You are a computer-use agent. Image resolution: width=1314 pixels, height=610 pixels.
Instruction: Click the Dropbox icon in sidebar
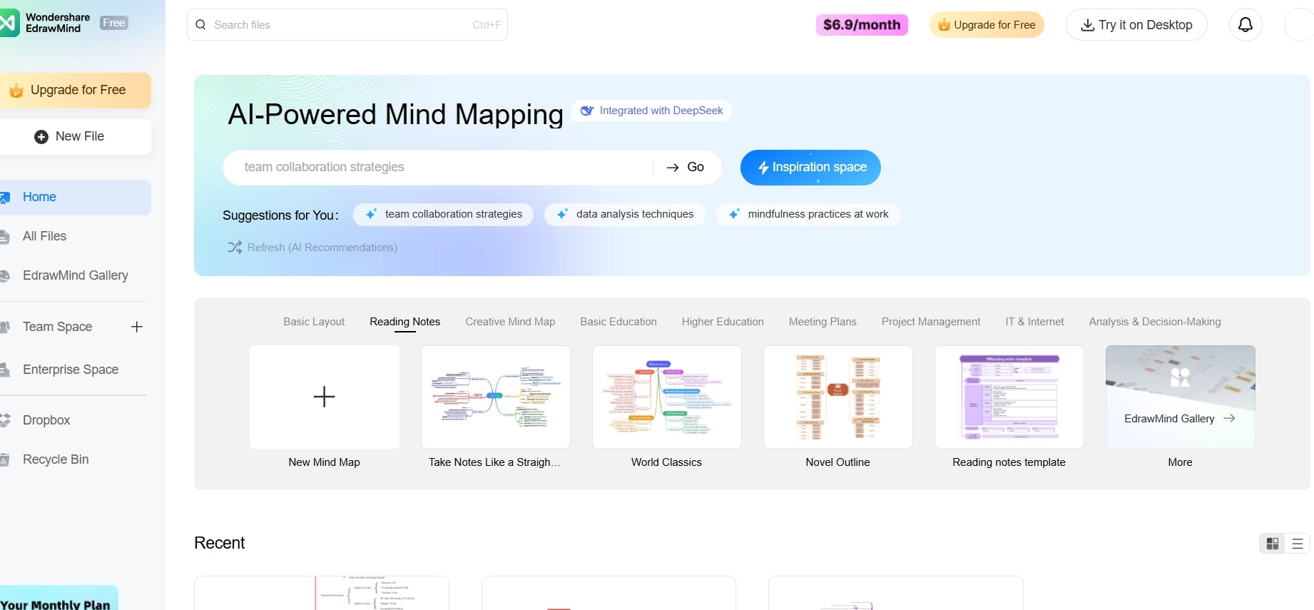(5, 420)
